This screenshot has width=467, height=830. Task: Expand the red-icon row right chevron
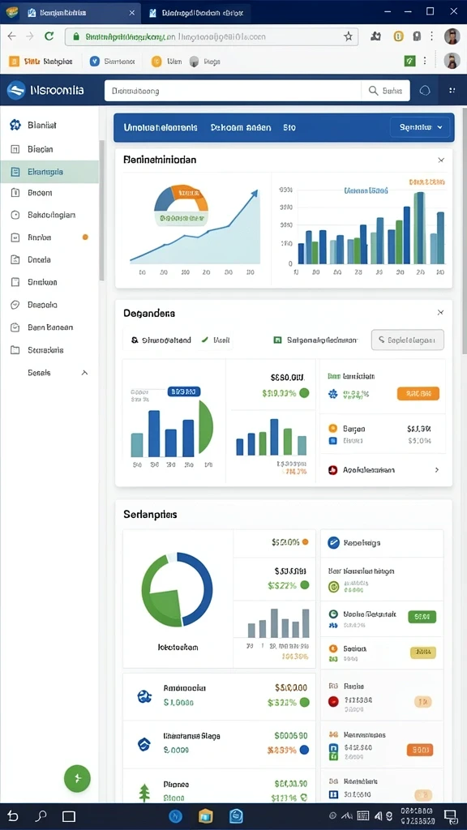coord(437,469)
